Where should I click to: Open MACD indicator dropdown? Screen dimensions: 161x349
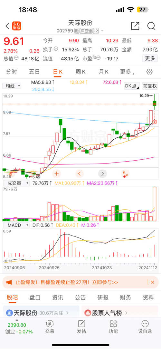(16, 225)
